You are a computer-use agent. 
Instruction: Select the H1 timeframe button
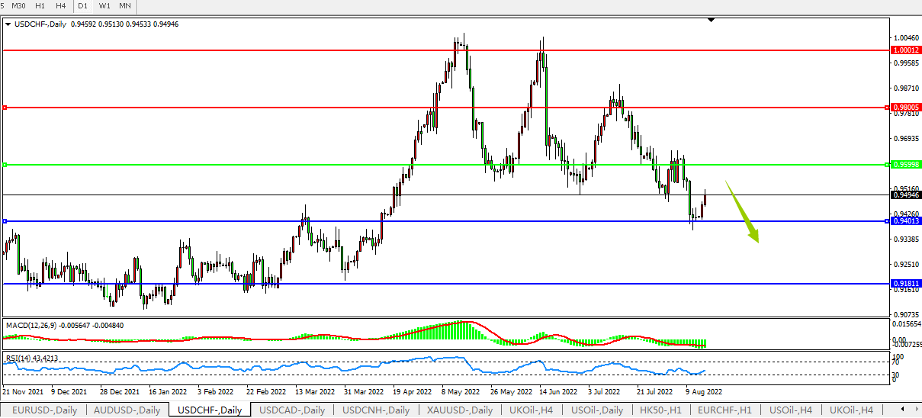[41, 6]
